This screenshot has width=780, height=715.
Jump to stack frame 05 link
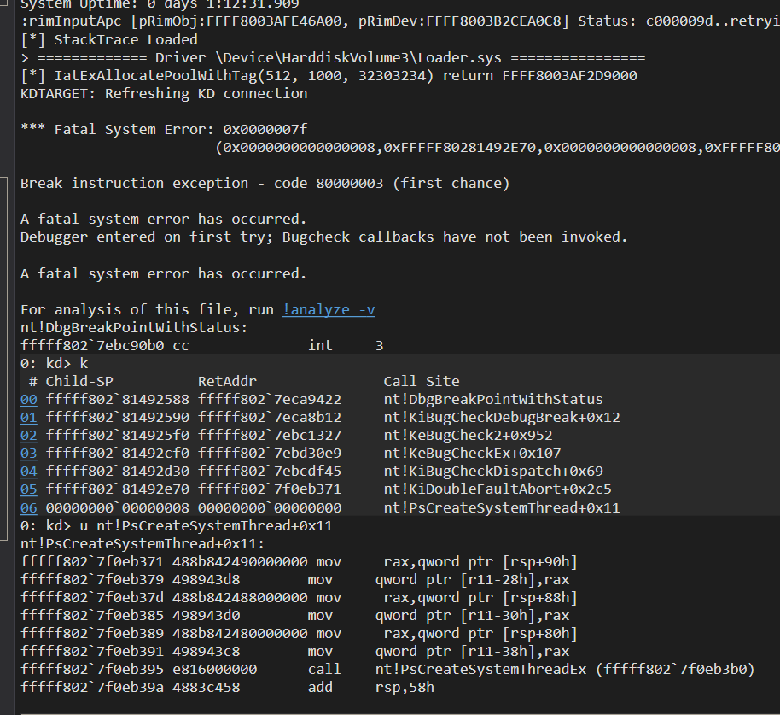[x=29, y=489]
